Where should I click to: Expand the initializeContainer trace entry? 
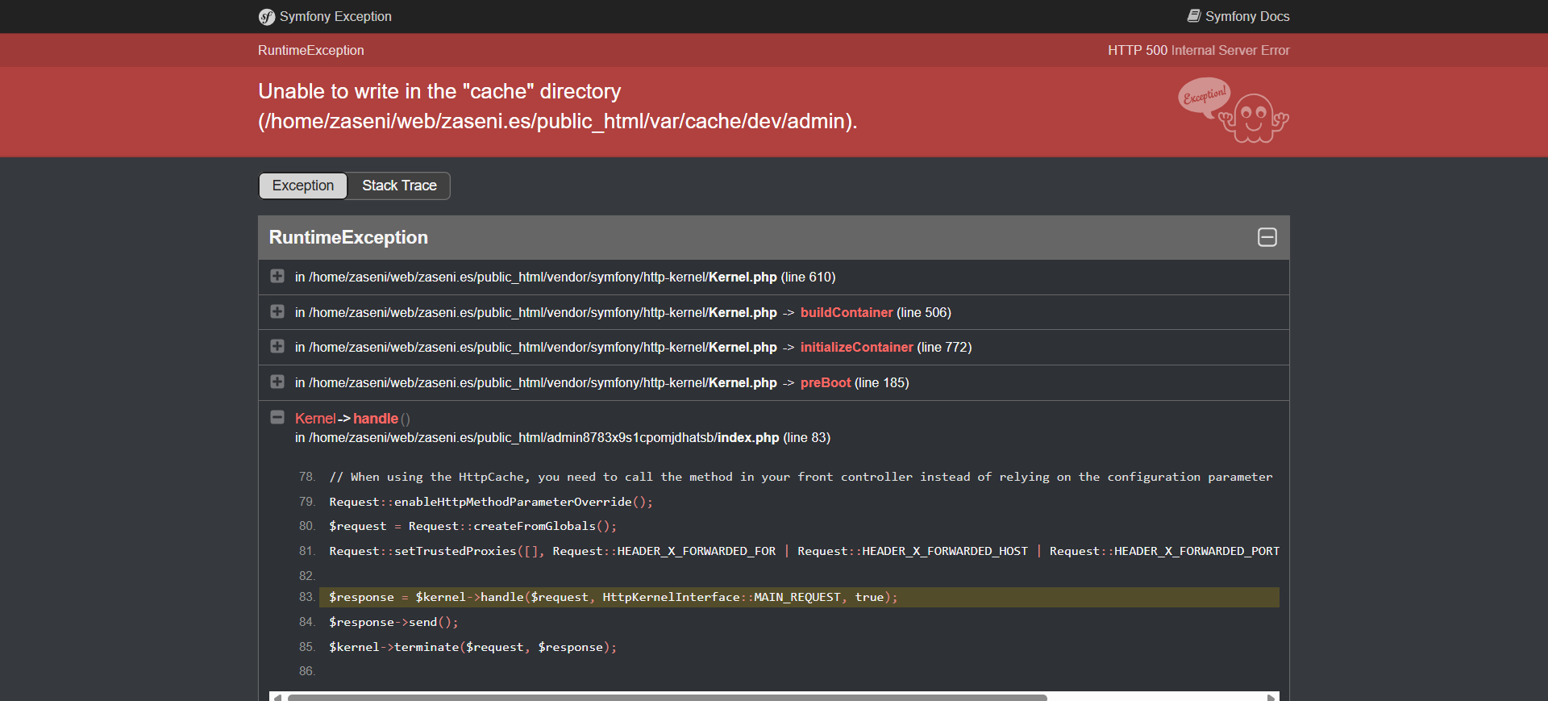(277, 347)
